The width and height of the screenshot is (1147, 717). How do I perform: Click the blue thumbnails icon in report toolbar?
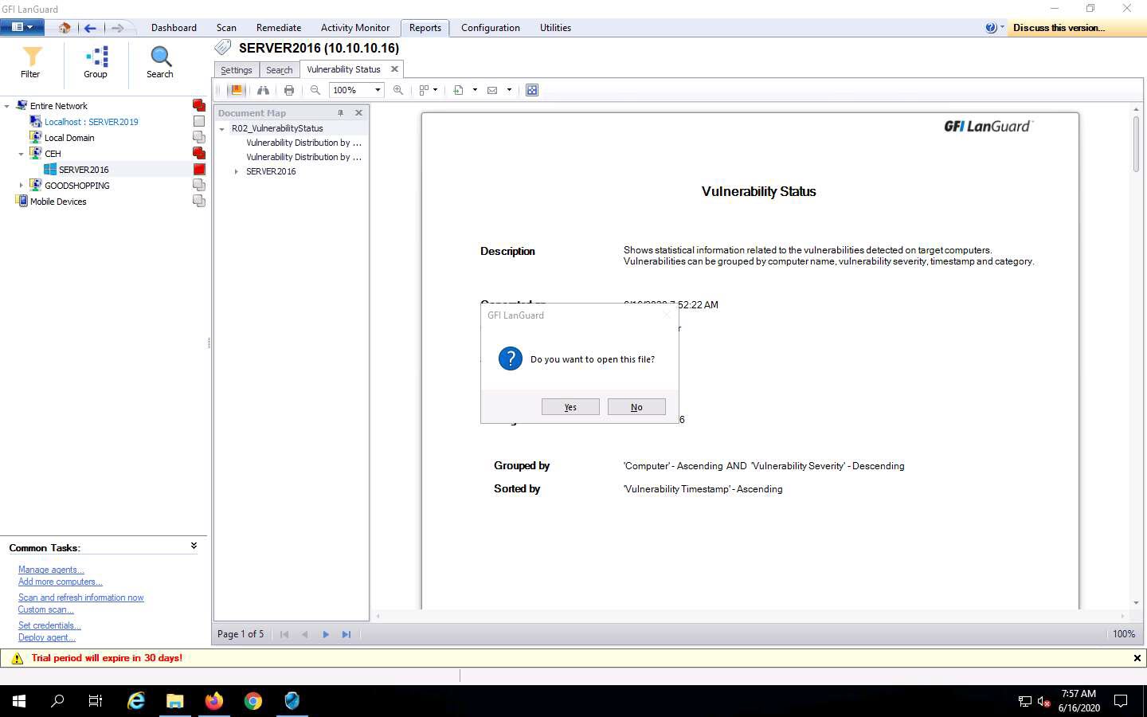coord(532,90)
